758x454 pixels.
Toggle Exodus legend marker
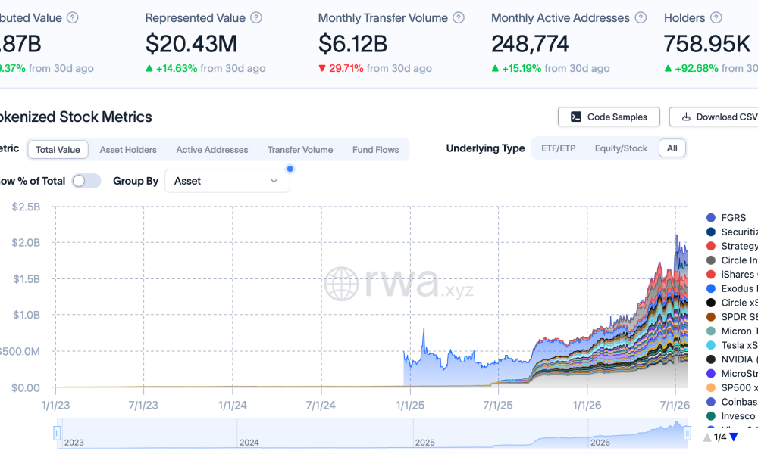coord(711,288)
